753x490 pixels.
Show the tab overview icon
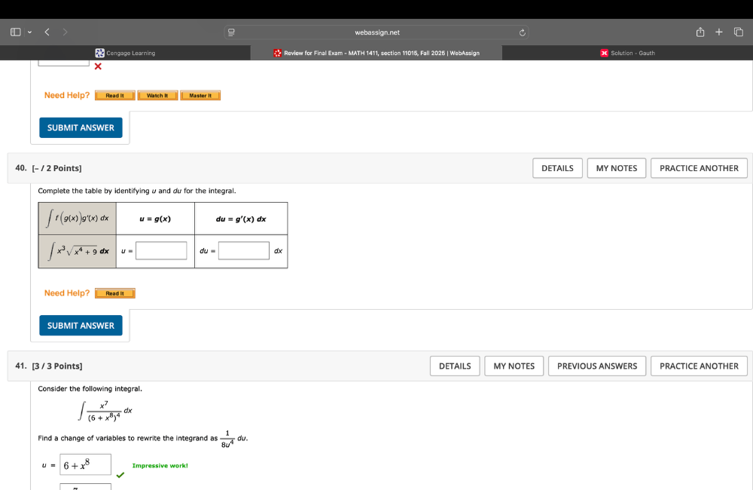click(738, 32)
